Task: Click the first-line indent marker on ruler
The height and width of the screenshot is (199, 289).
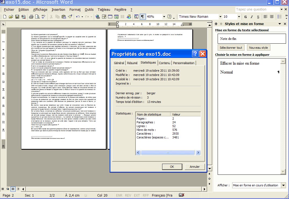Action: tap(117, 23)
